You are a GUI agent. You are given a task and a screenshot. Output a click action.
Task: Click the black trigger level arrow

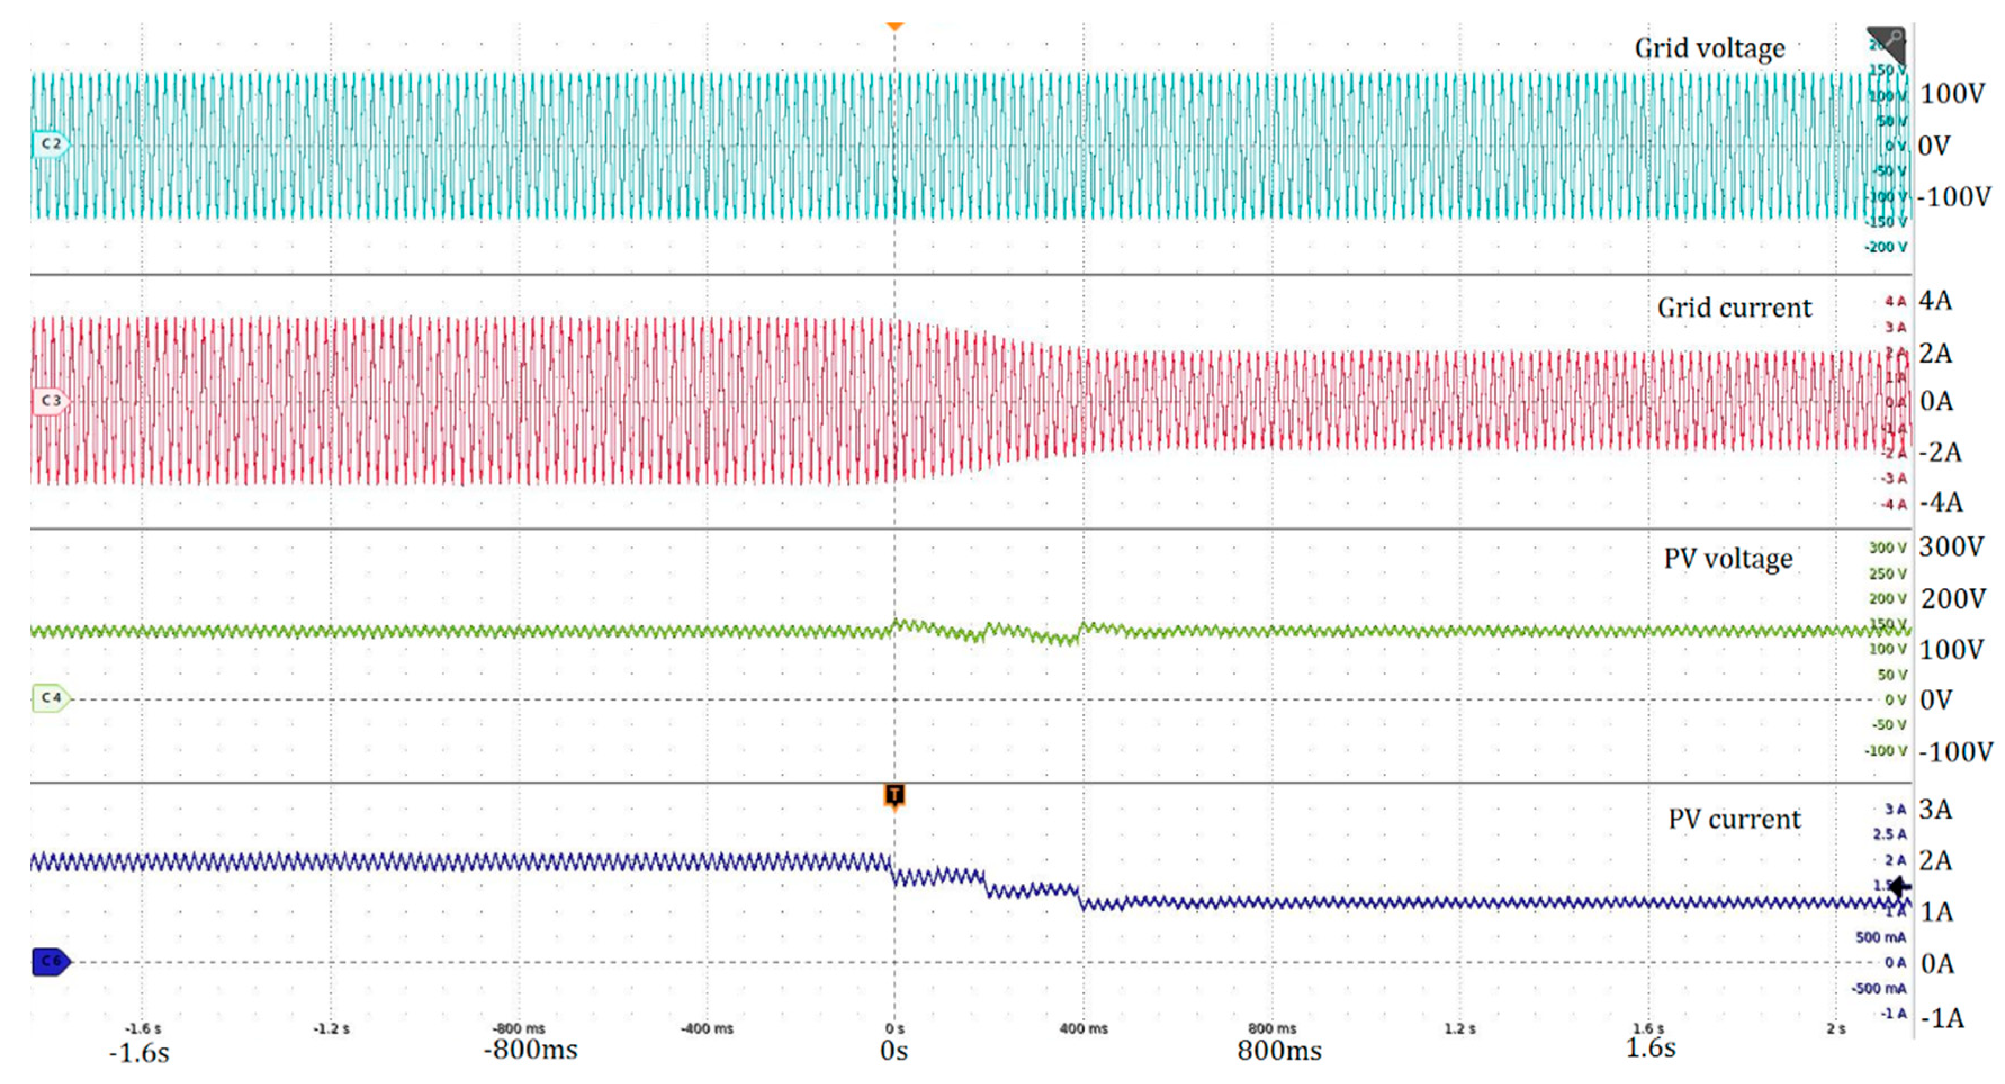pos(1899,886)
